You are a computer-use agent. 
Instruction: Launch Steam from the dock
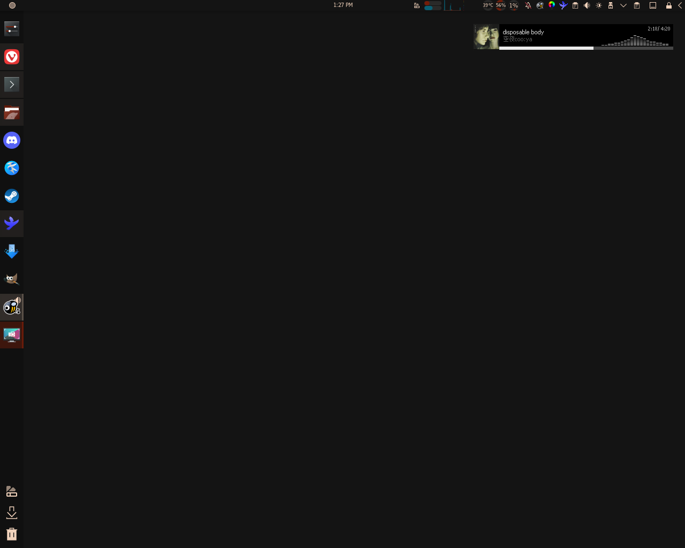[12, 196]
